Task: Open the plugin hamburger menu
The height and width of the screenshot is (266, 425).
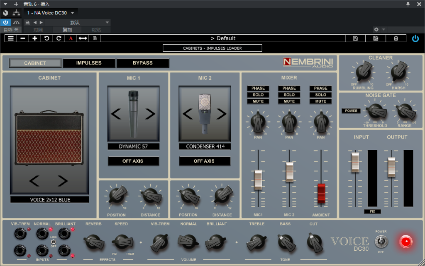Action: click(x=11, y=38)
